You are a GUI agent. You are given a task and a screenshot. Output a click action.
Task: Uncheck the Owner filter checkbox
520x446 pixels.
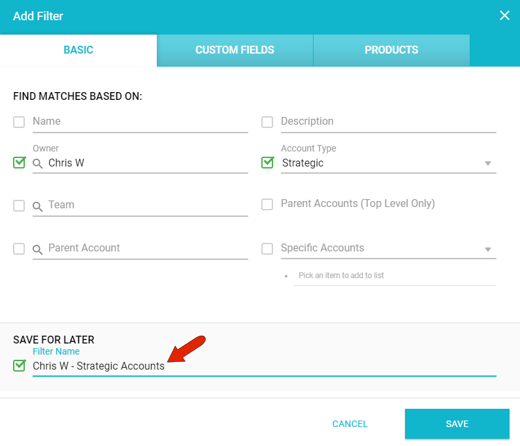pyautogui.click(x=19, y=163)
